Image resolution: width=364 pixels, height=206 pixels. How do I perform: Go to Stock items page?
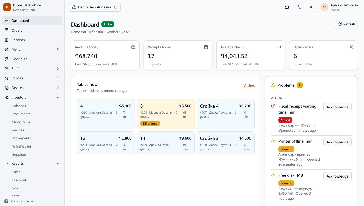tap(21, 122)
